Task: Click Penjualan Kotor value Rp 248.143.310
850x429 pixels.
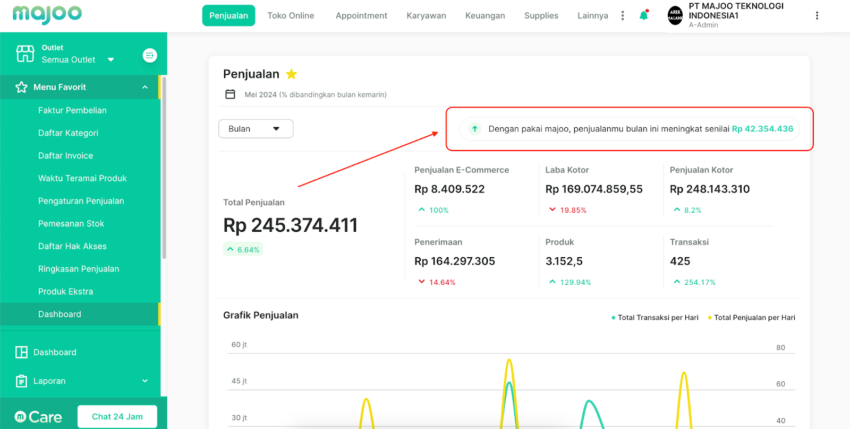Action: [x=710, y=189]
